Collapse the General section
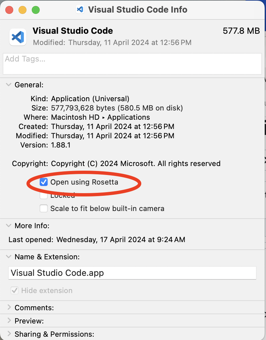 point(9,85)
